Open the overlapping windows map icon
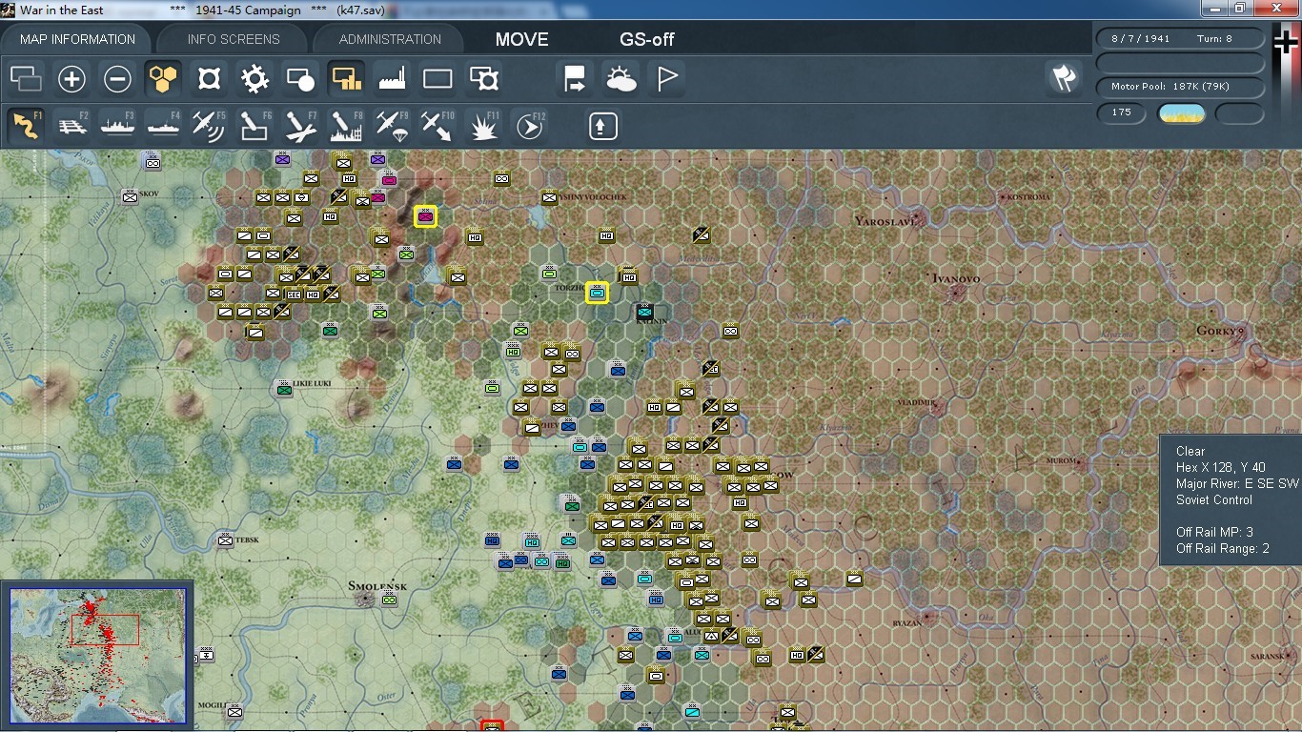 pyautogui.click(x=26, y=78)
